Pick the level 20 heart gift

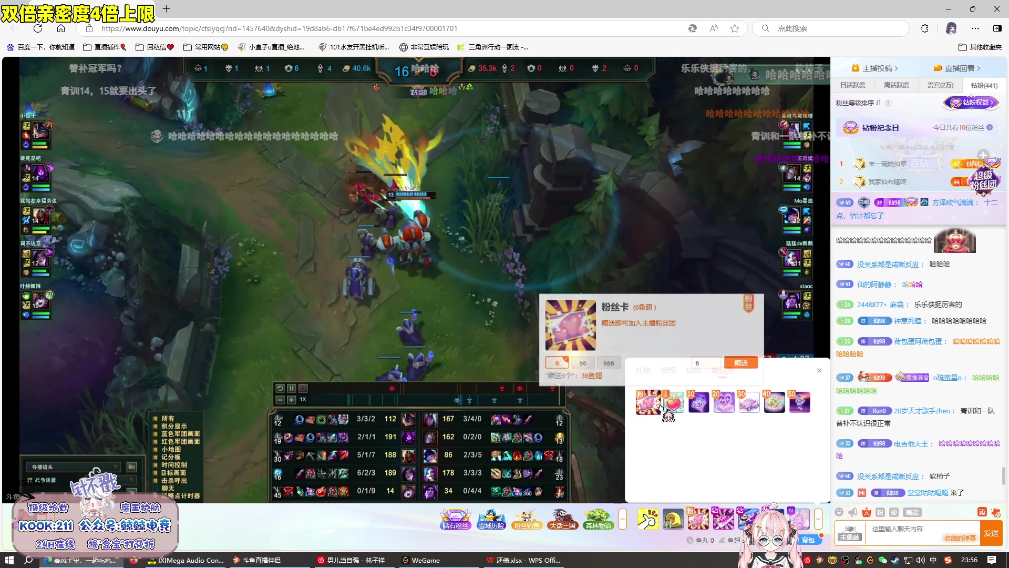point(724,402)
